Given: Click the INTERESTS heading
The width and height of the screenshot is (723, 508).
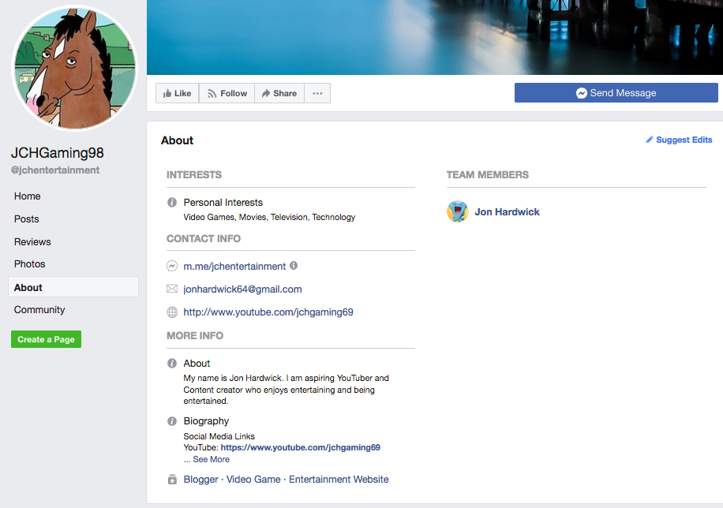Looking at the screenshot, I should point(194,174).
